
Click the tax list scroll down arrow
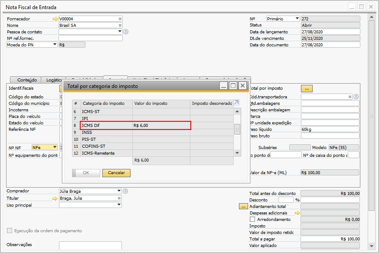(x=237, y=153)
